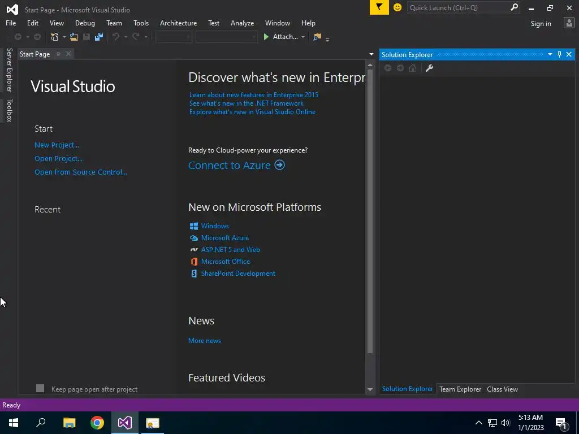This screenshot has height=434, width=579.
Task: Open the SharePoint Development link
Action: tap(238, 274)
